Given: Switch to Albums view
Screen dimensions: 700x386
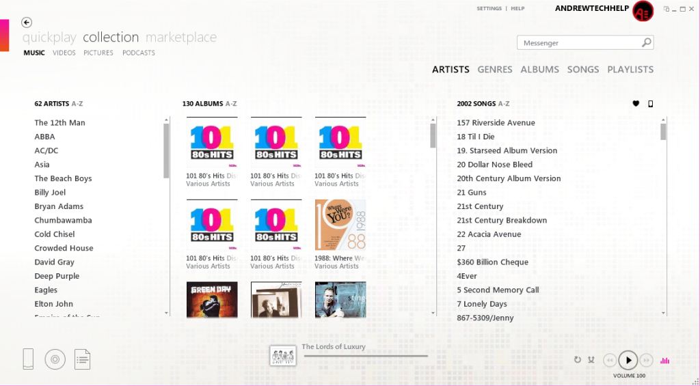Looking at the screenshot, I should tap(539, 69).
